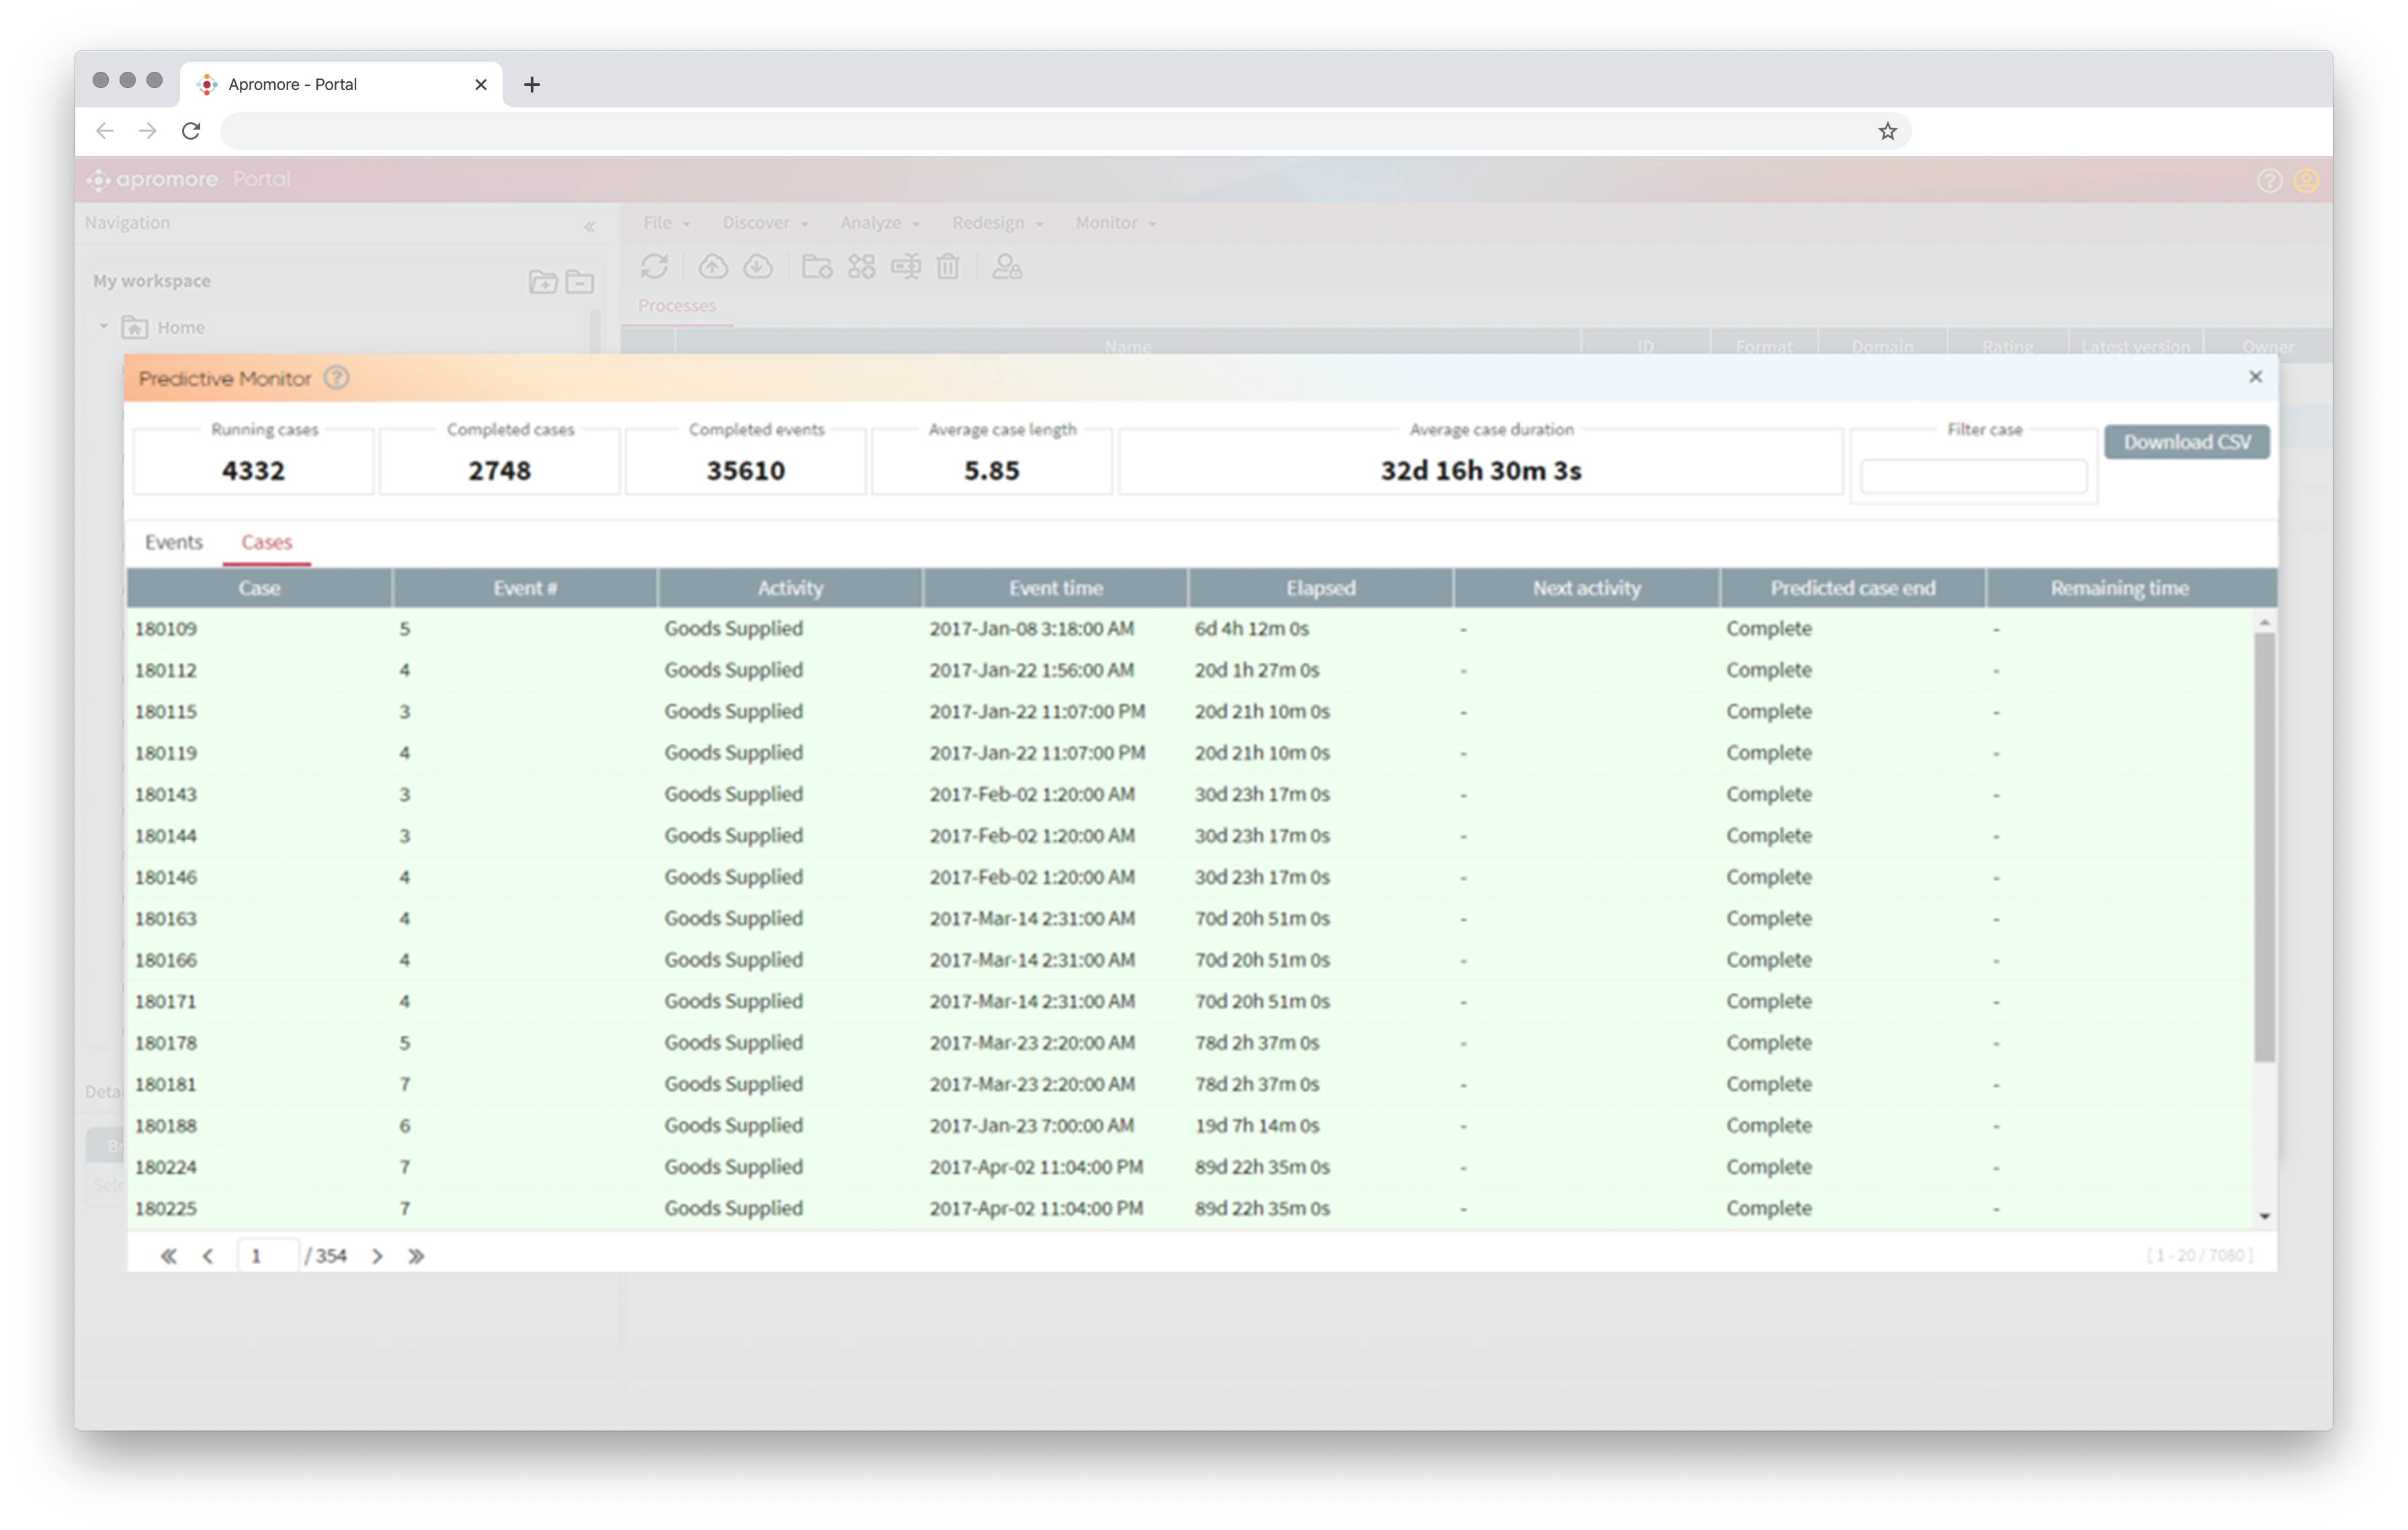The image size is (2408, 1530).
Task: Click the create folder toolbar icon
Action: tap(817, 266)
